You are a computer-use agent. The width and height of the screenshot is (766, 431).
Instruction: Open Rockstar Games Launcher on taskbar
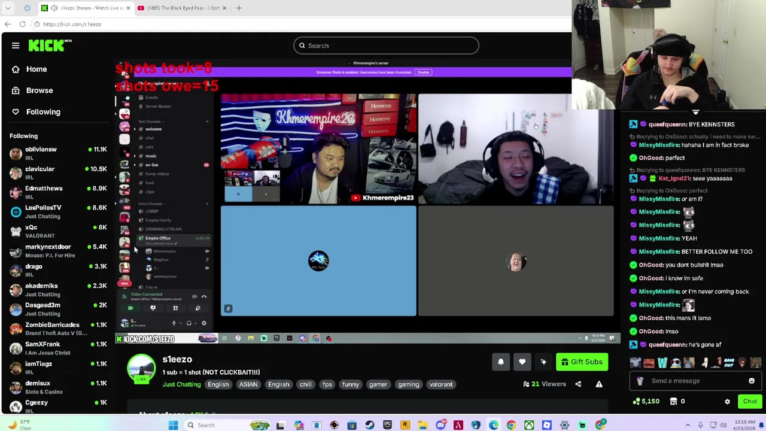click(x=405, y=425)
